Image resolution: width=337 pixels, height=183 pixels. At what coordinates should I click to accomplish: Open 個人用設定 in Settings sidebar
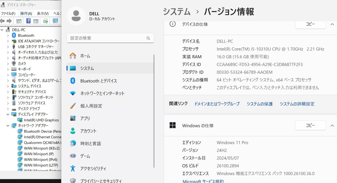tap(110, 106)
